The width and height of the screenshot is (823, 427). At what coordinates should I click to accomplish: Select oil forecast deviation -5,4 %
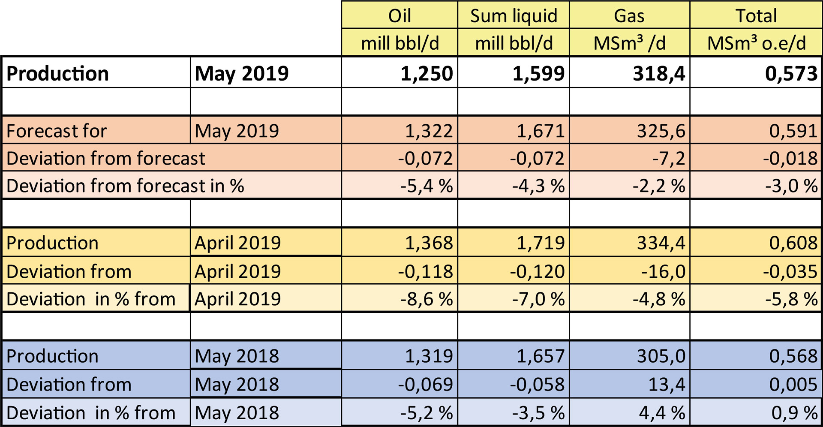(x=427, y=186)
